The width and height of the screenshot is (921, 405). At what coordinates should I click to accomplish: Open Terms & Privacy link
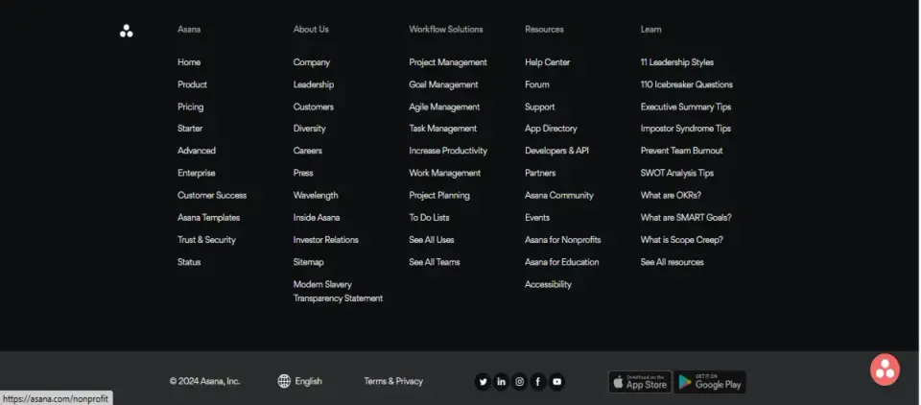(x=393, y=381)
